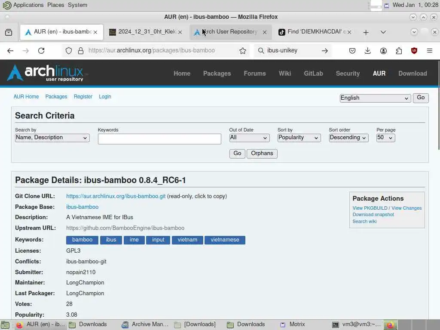Click Packages in the Arch top navigation
The image size is (440, 330).
(x=217, y=73)
